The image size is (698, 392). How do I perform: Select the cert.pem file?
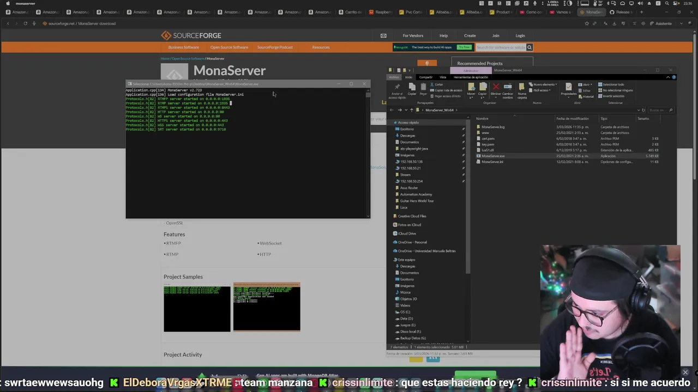click(488, 138)
